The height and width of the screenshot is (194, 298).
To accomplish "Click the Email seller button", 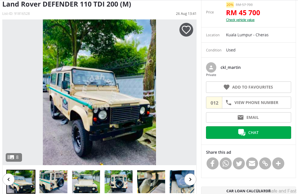I will [x=248, y=117].
